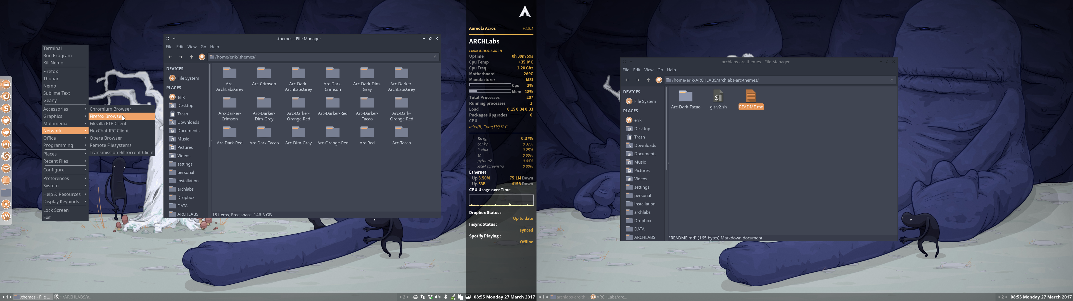Choose Chromium Browser from Network submenu
Image resolution: width=1073 pixels, height=301 pixels.
pyautogui.click(x=122, y=109)
